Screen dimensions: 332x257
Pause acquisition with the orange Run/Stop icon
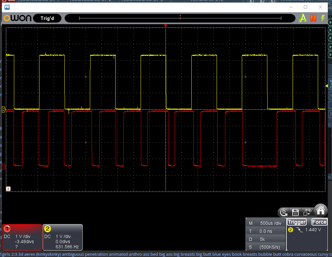pos(313,18)
